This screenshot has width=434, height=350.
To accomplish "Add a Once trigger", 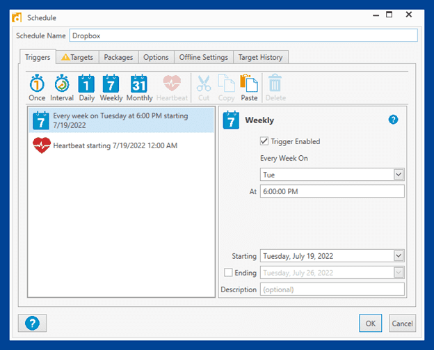I will click(37, 88).
